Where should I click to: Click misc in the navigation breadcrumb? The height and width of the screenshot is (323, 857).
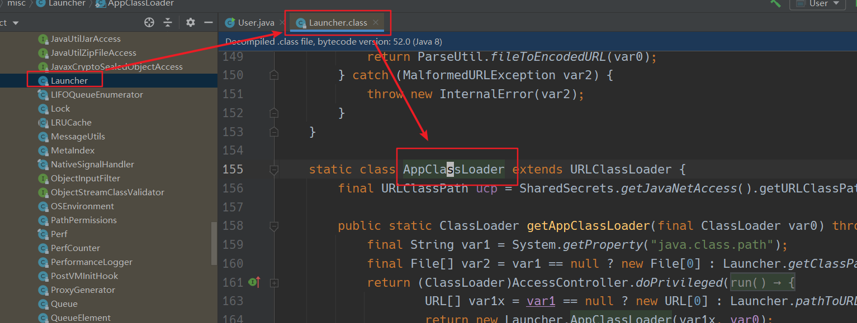17,3
